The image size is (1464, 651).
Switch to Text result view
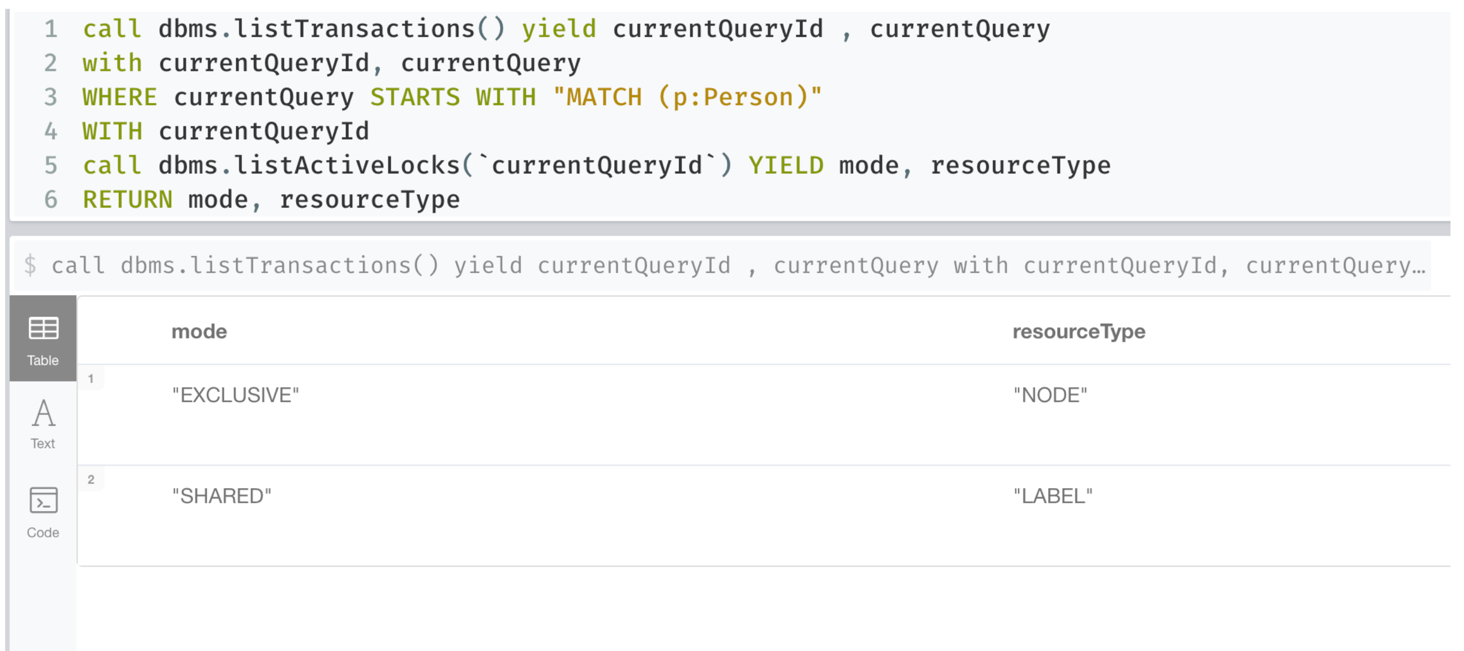click(43, 424)
